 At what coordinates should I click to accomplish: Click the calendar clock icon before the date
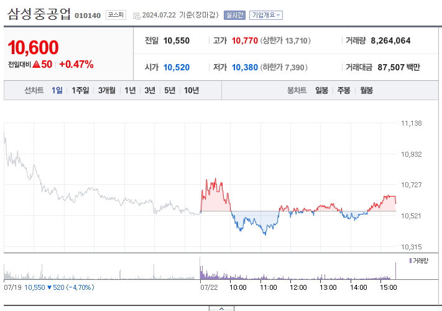(x=136, y=16)
